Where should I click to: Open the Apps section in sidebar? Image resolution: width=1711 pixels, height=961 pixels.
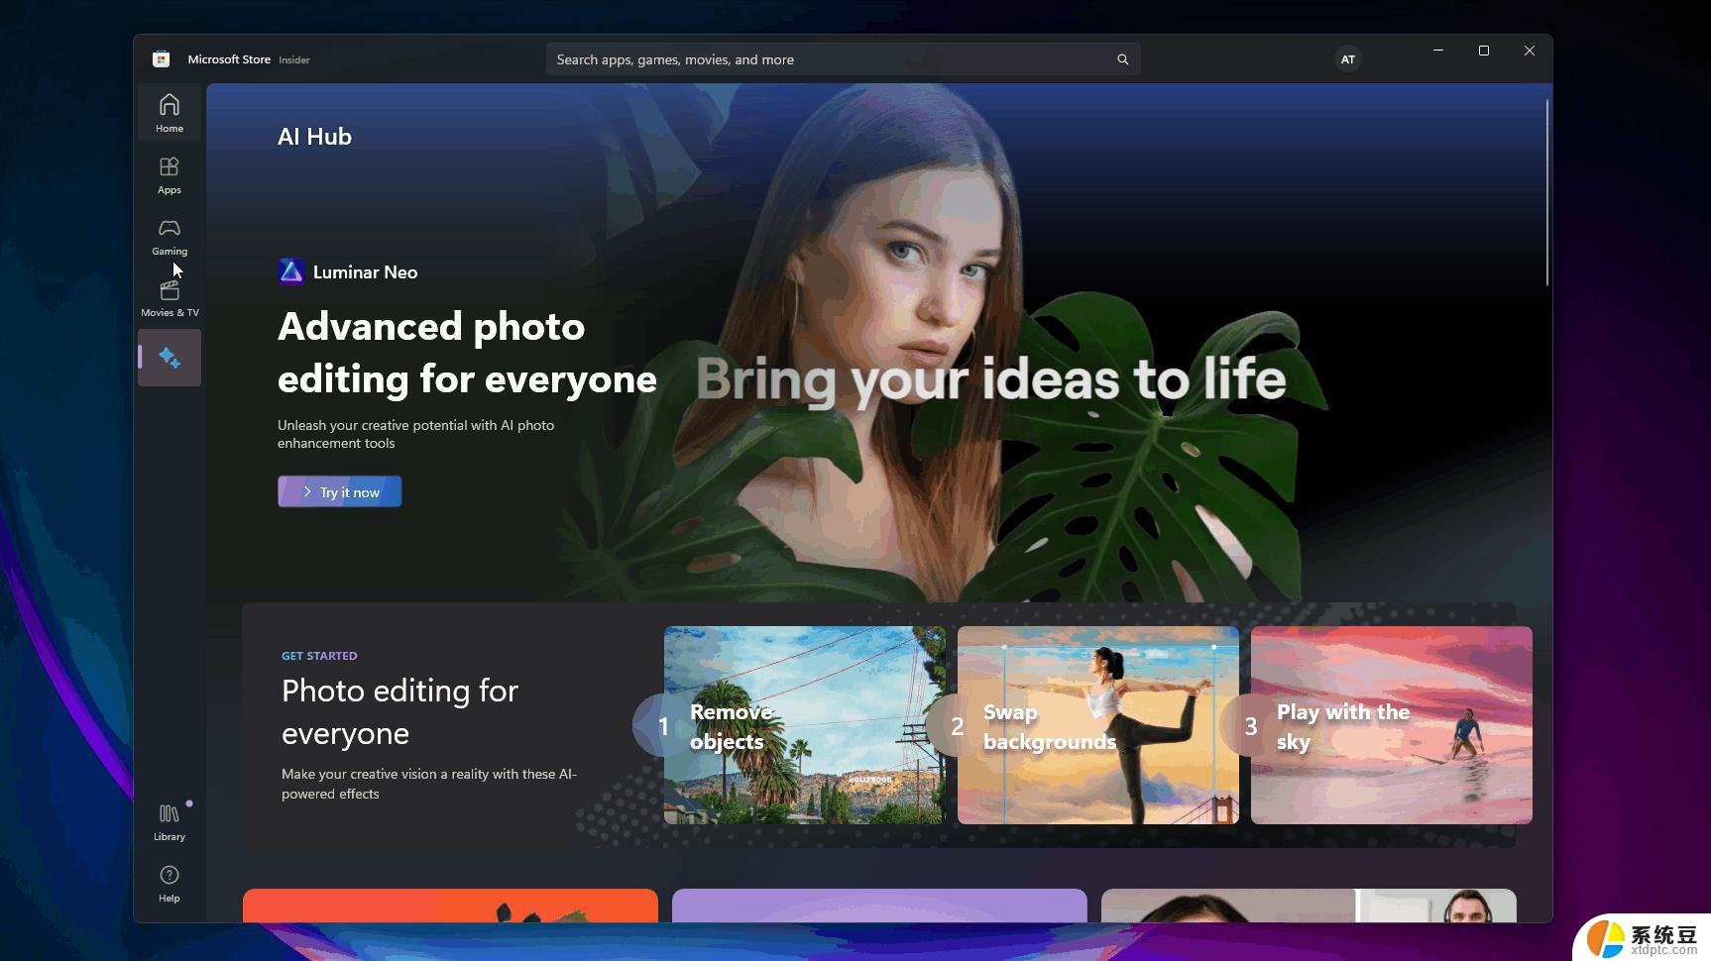170,174
